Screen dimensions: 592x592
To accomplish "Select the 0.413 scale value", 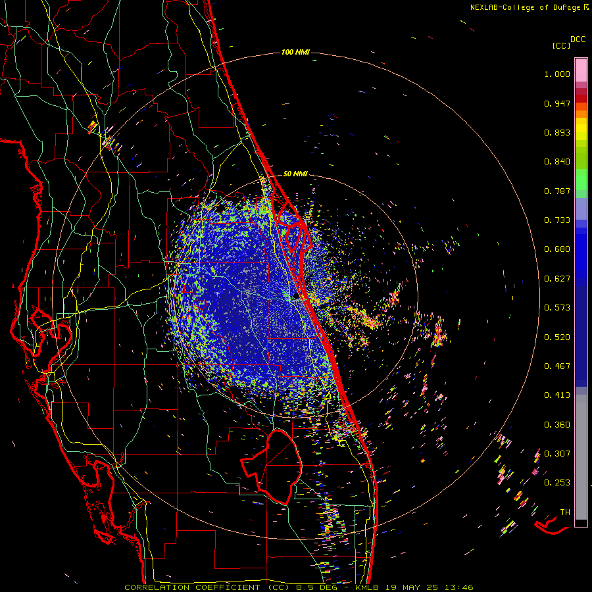I will click(x=557, y=395).
